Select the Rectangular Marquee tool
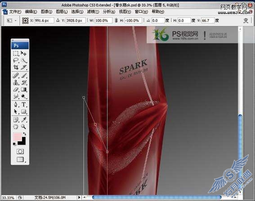 16,53
